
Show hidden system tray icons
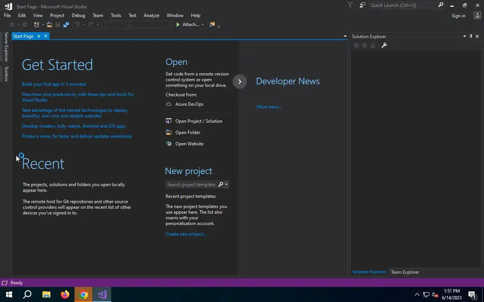[x=417, y=294]
